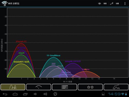Lower volume with the speaker icon
Viewport: 129px width, 97px height.
35,94
